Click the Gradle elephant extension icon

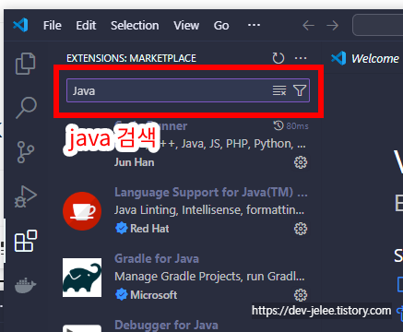(82, 278)
